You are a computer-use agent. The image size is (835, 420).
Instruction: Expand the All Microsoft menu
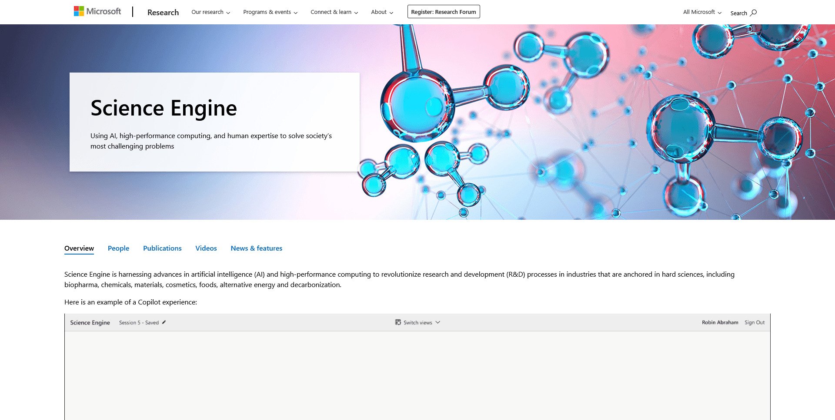coord(702,12)
